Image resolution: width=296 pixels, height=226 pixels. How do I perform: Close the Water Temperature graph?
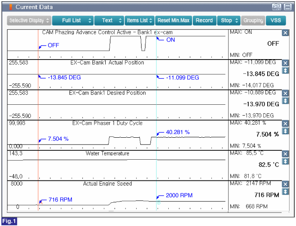tap(285, 154)
